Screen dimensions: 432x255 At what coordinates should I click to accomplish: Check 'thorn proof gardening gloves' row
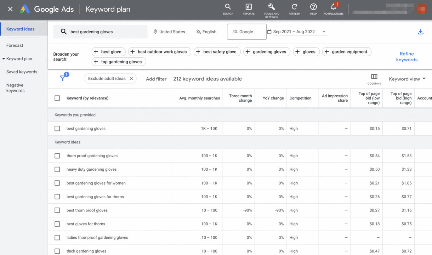pyautogui.click(x=57, y=156)
